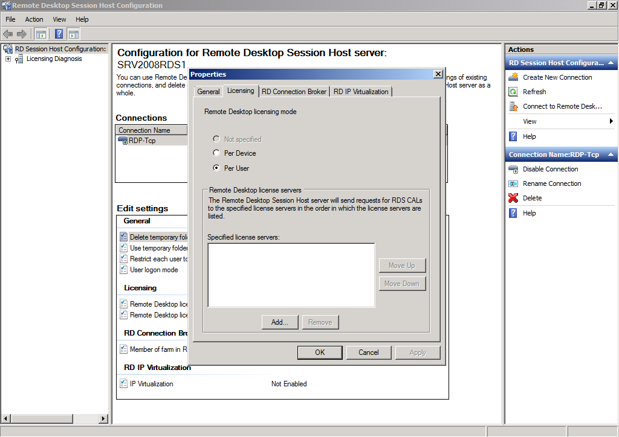Click the Forward arrow toolbar icon

22,34
